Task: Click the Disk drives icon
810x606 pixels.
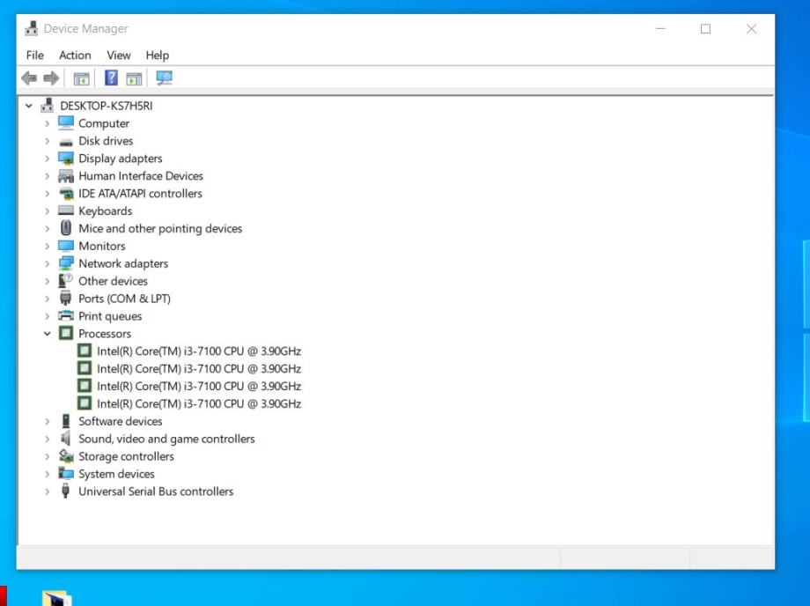Action: pos(66,142)
